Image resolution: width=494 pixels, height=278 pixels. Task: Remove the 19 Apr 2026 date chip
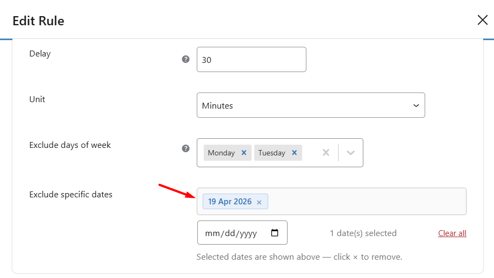[259, 202]
